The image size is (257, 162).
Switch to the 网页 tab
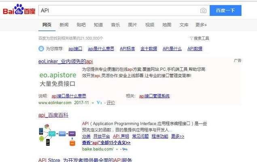click(x=47, y=25)
